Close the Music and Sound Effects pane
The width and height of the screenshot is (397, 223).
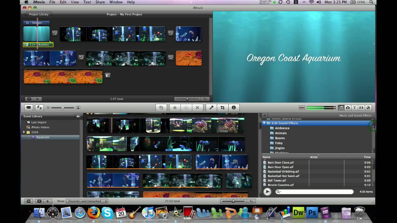pos(265,116)
